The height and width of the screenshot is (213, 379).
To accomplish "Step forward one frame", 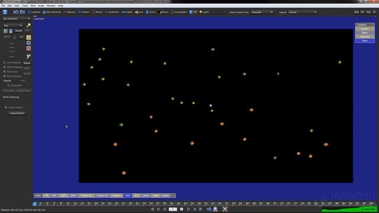I will 188,209.
